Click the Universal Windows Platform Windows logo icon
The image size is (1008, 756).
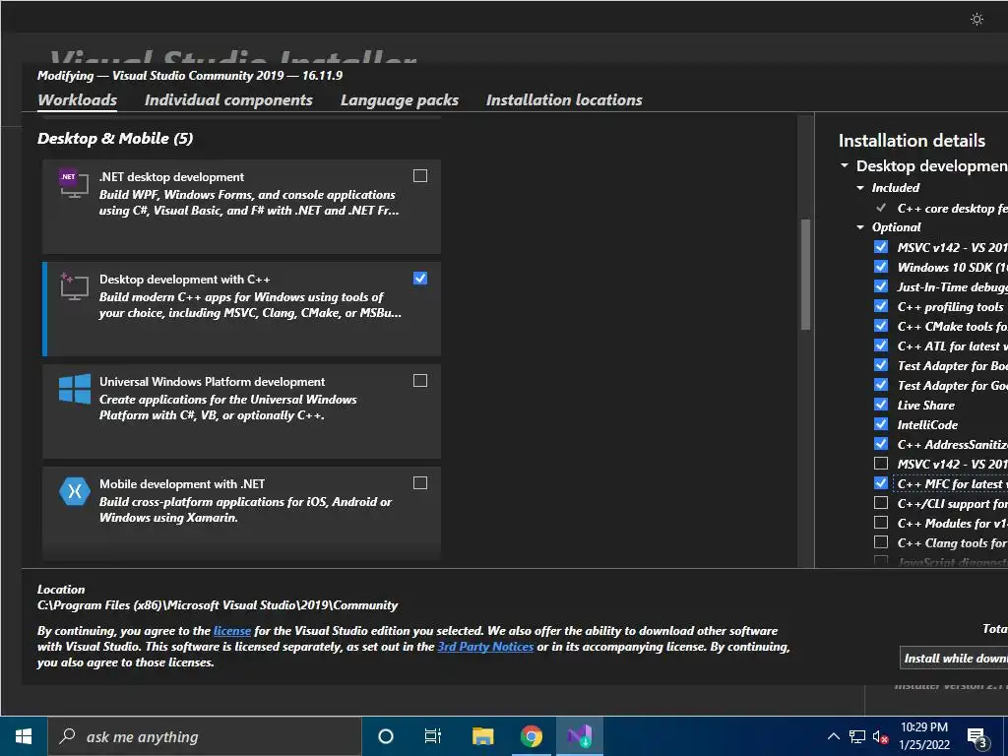click(x=75, y=388)
